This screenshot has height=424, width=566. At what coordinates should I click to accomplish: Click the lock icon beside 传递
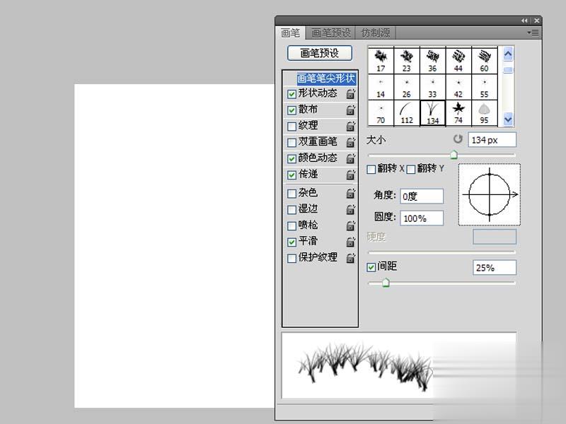click(350, 175)
